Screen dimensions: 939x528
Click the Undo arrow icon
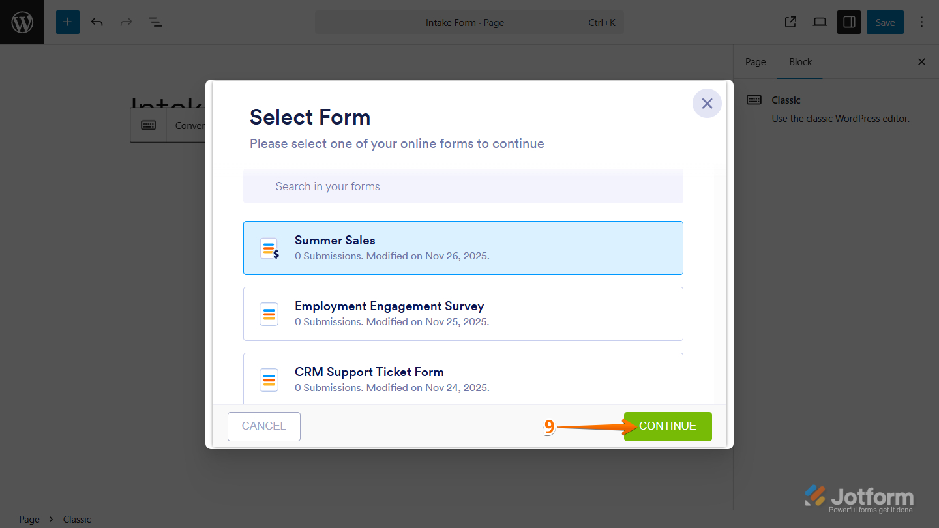point(97,22)
